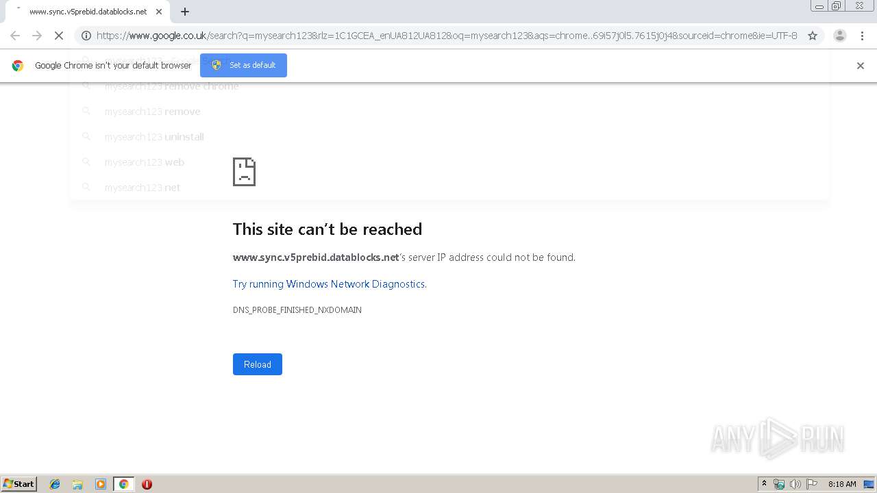The height and width of the screenshot is (493, 877).
Task: Dismiss the default browser infobar
Action: 861,66
